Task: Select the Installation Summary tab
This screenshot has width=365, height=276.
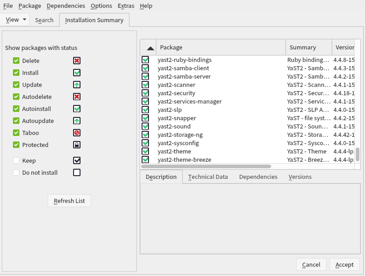Action: tap(94, 20)
